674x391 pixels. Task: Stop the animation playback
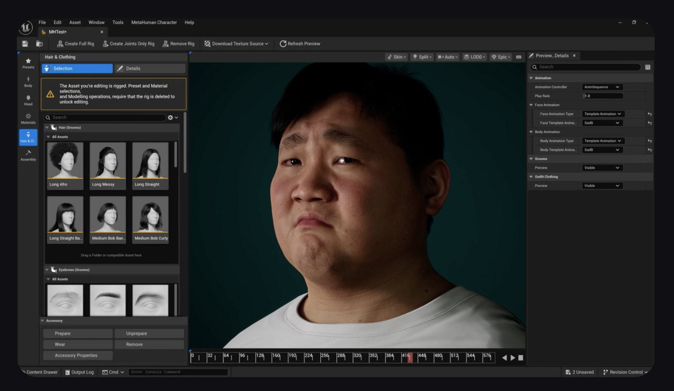(x=520, y=358)
